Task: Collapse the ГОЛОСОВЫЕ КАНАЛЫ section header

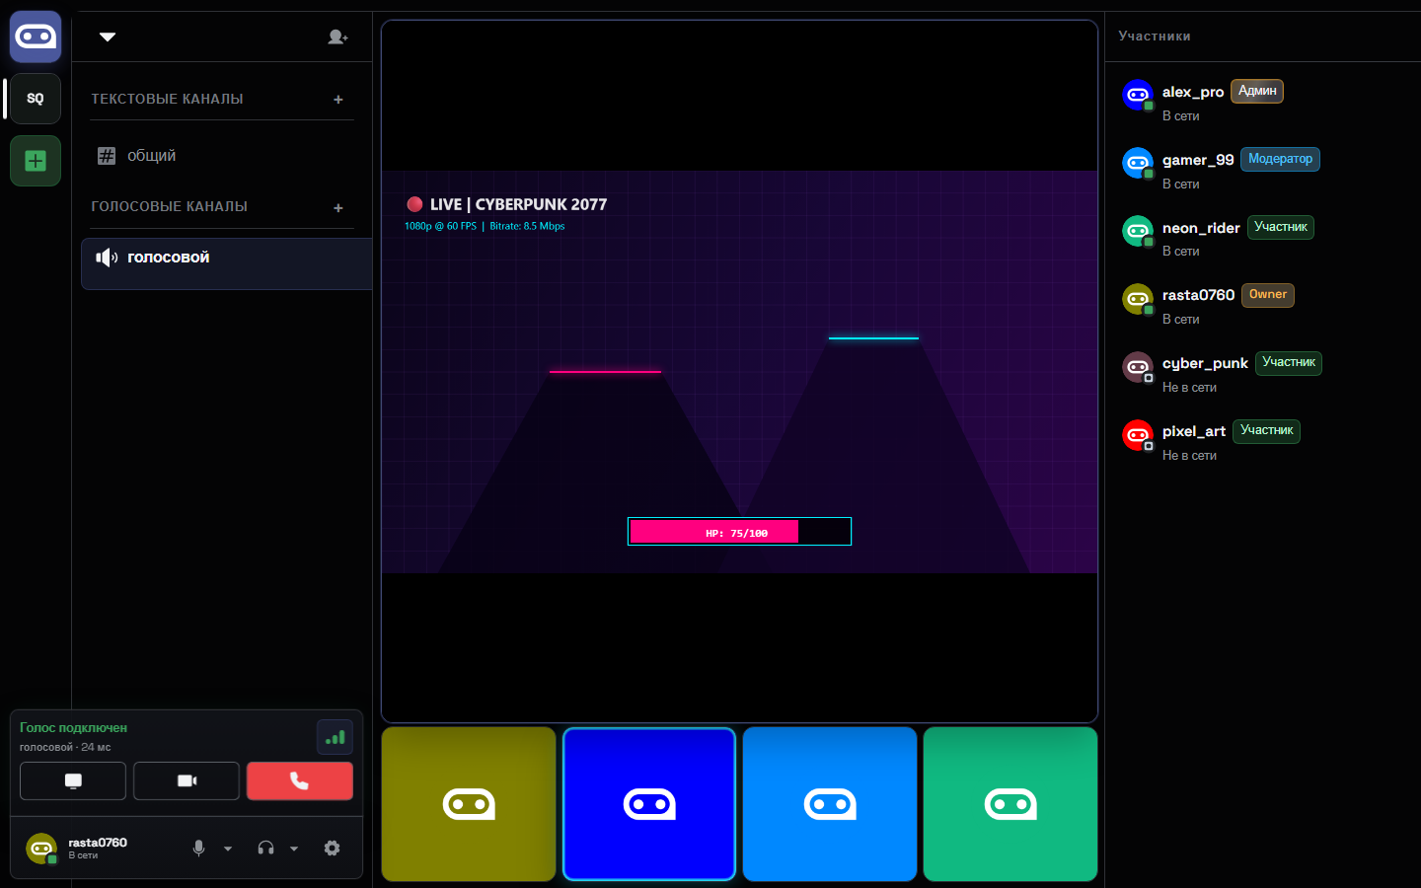Action: pyautogui.click(x=169, y=206)
